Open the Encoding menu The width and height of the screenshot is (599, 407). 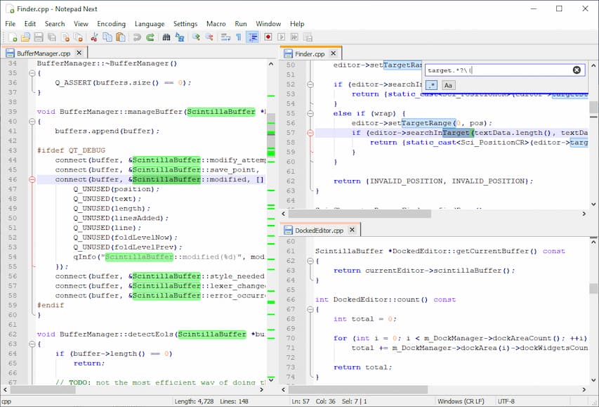111,24
